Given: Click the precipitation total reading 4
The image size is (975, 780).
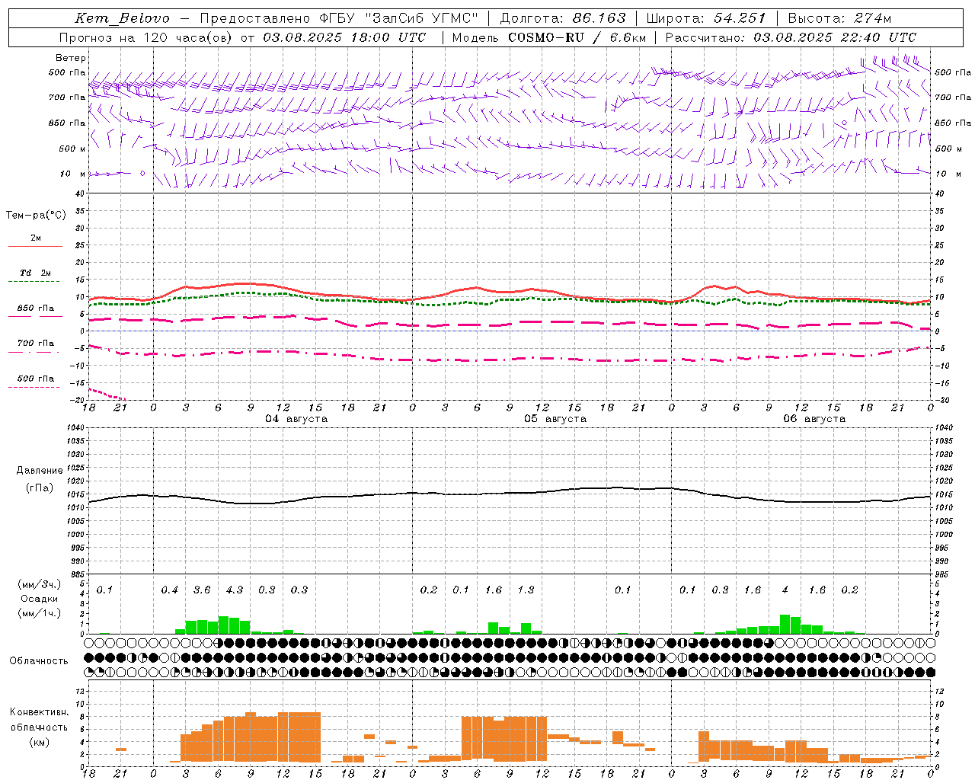Looking at the screenshot, I should (785, 590).
